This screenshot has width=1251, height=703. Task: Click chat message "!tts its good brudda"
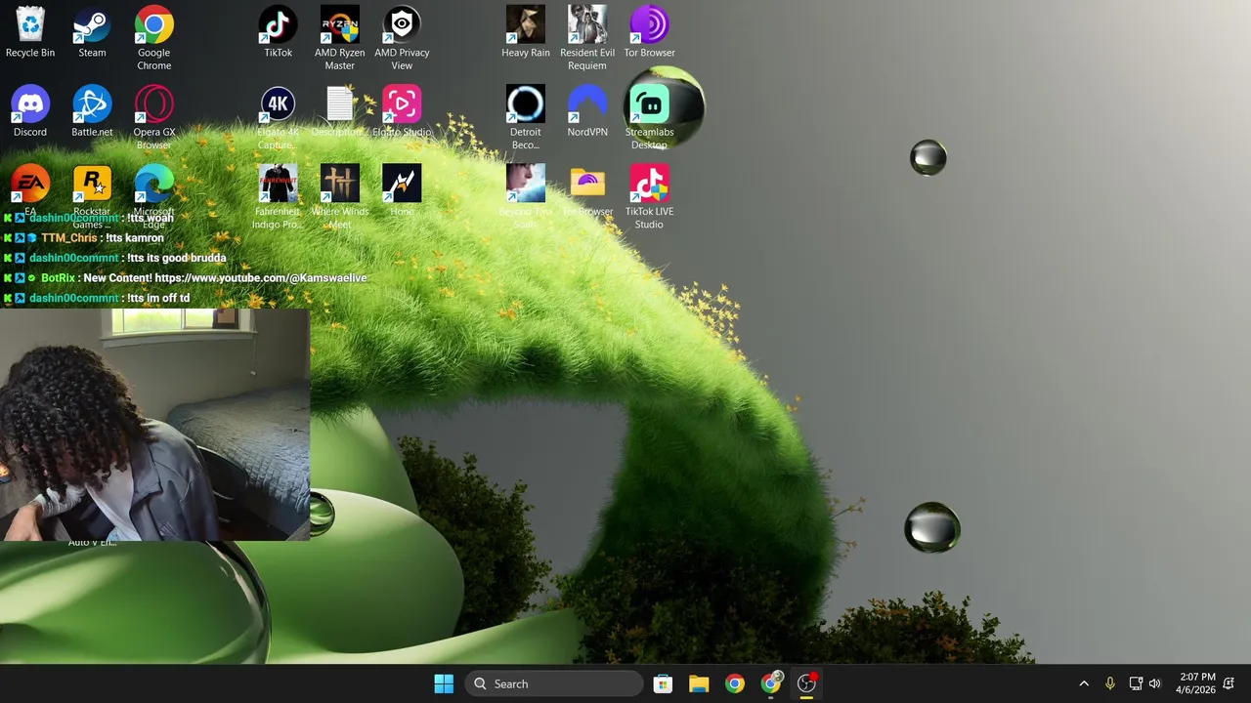(x=176, y=258)
